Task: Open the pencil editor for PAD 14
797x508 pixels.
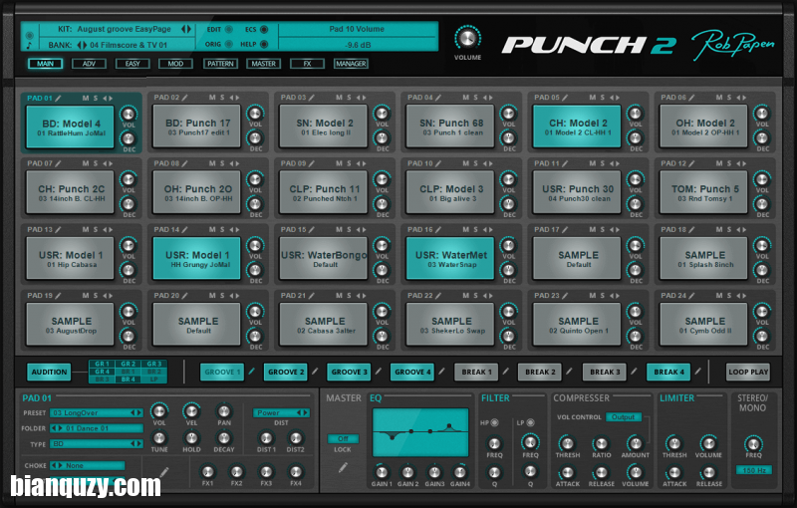Action: pos(184,230)
